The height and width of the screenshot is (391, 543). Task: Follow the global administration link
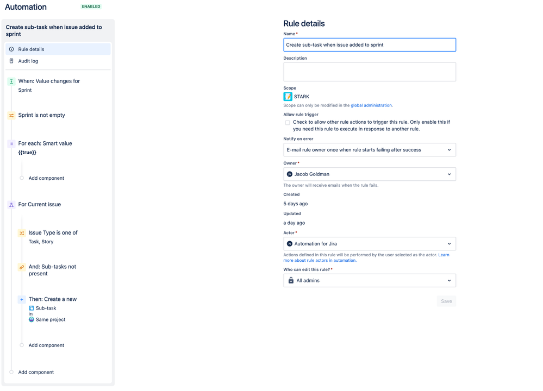pyautogui.click(x=371, y=105)
